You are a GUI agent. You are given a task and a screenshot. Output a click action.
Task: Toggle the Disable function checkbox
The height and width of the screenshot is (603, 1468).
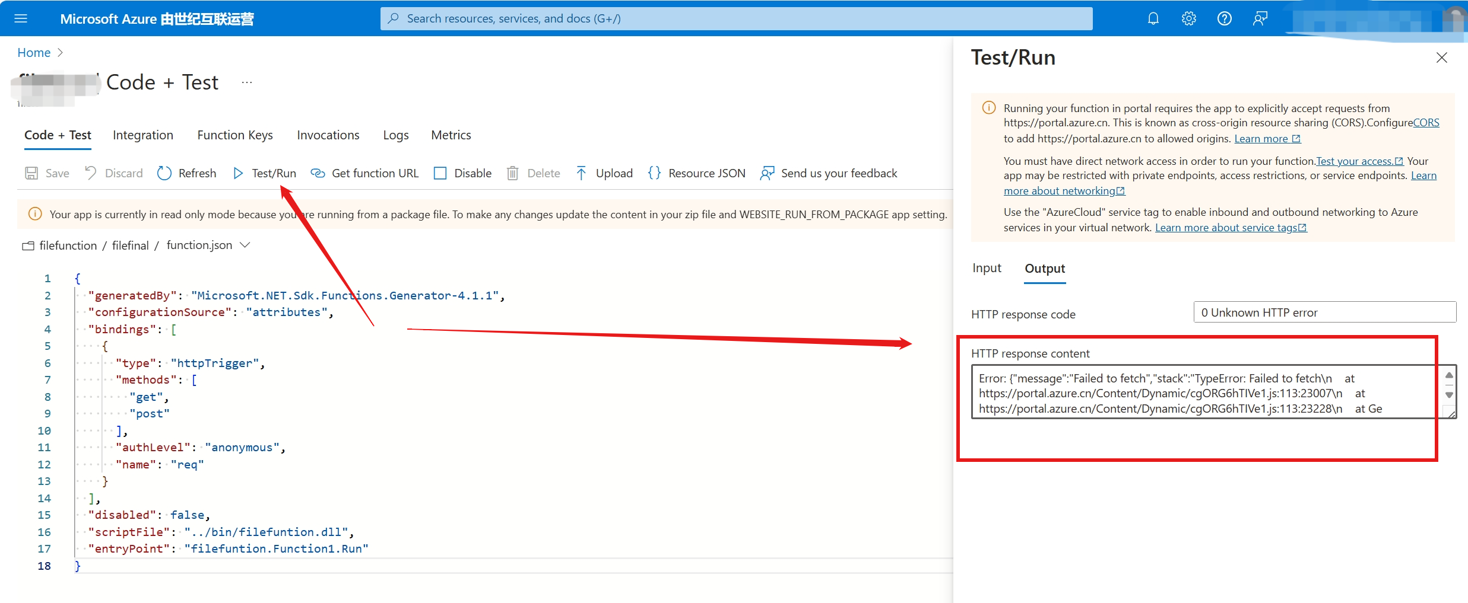click(440, 173)
